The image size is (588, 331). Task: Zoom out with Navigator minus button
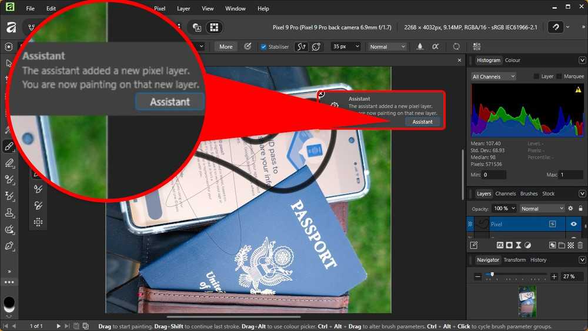tap(477, 277)
